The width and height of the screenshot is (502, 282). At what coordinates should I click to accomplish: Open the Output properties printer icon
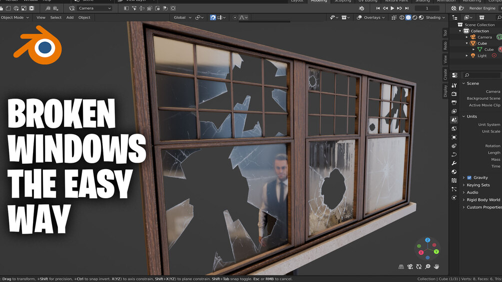pos(454,103)
